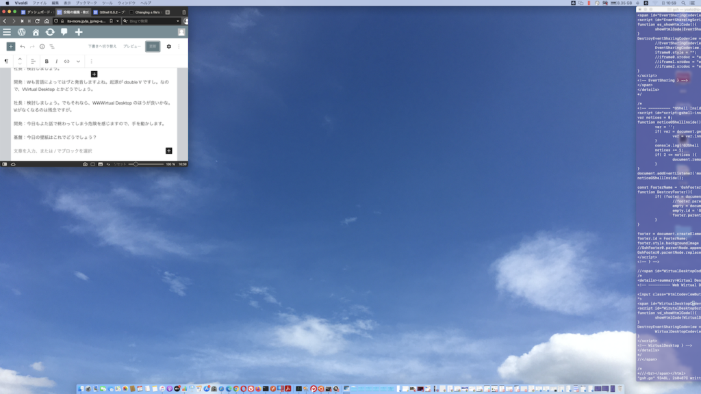Screen dimensions: 701x394
Task: Toggle italic formatting on the text
Action: (x=56, y=62)
